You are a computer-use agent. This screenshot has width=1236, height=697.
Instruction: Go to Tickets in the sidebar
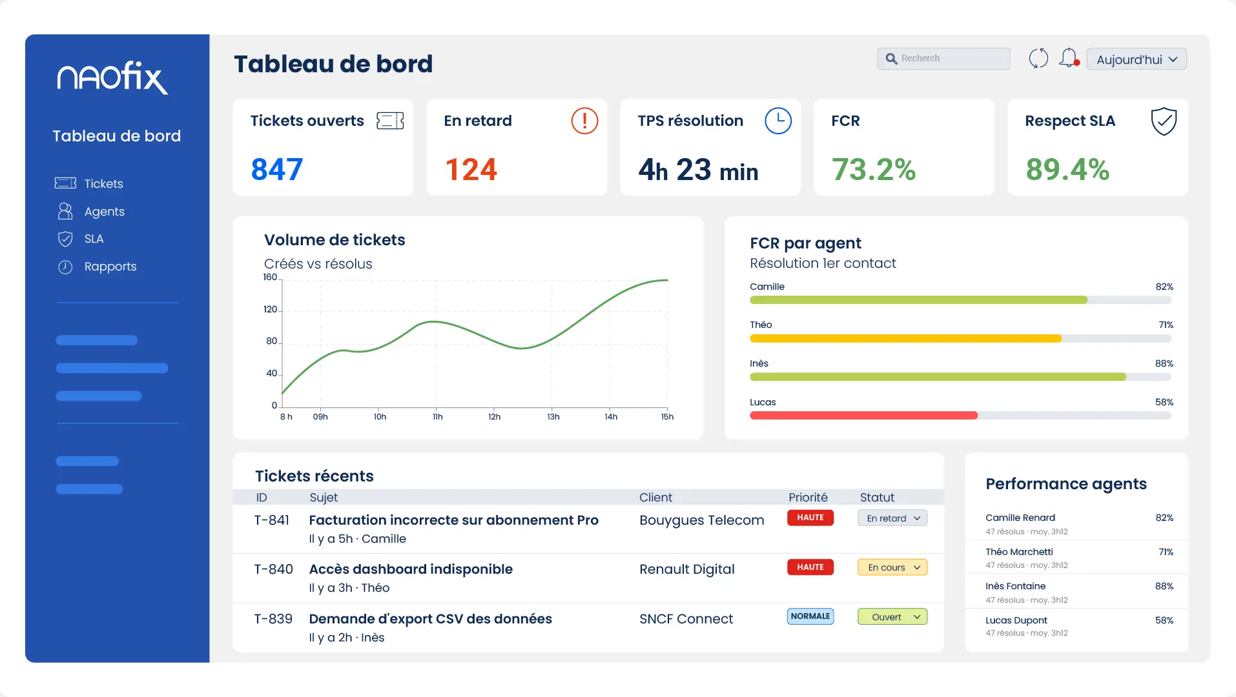(103, 184)
